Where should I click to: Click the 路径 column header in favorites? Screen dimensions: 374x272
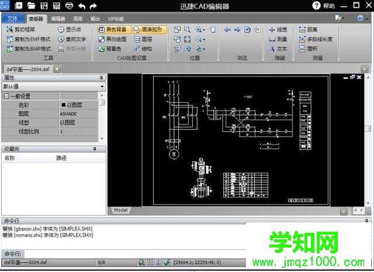[x=61, y=158]
